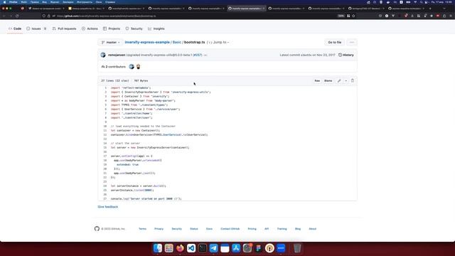Open the Basic folder breadcrumb

click(x=177, y=43)
